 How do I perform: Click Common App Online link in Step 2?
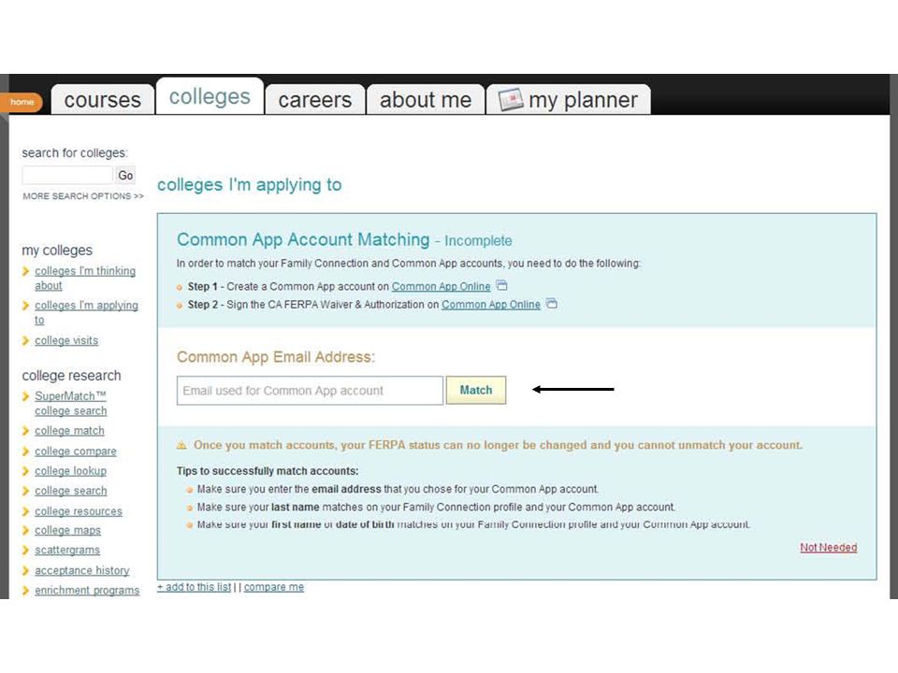[x=491, y=305]
